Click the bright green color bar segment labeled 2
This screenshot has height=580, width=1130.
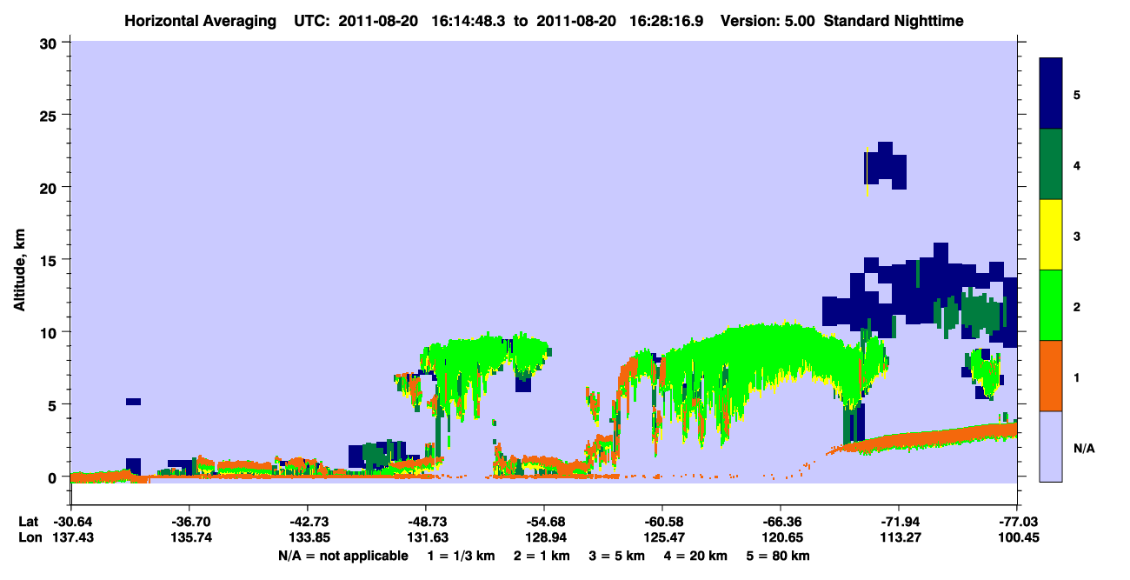pos(1051,305)
